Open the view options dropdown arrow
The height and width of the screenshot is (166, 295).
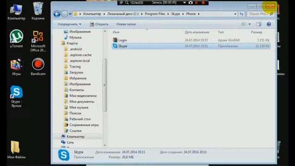(250, 24)
